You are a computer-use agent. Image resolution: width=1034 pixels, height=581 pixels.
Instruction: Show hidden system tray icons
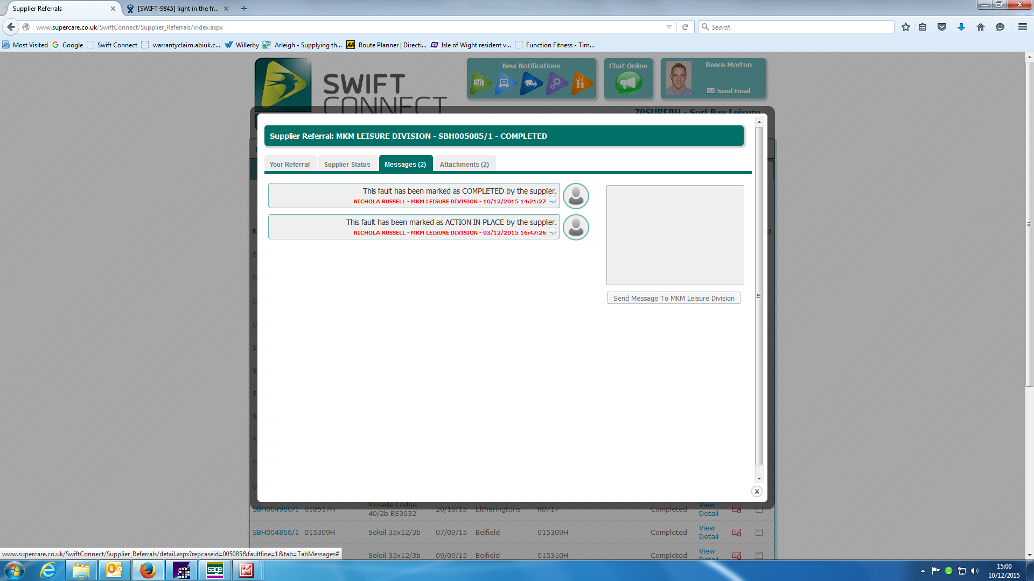pos(923,571)
